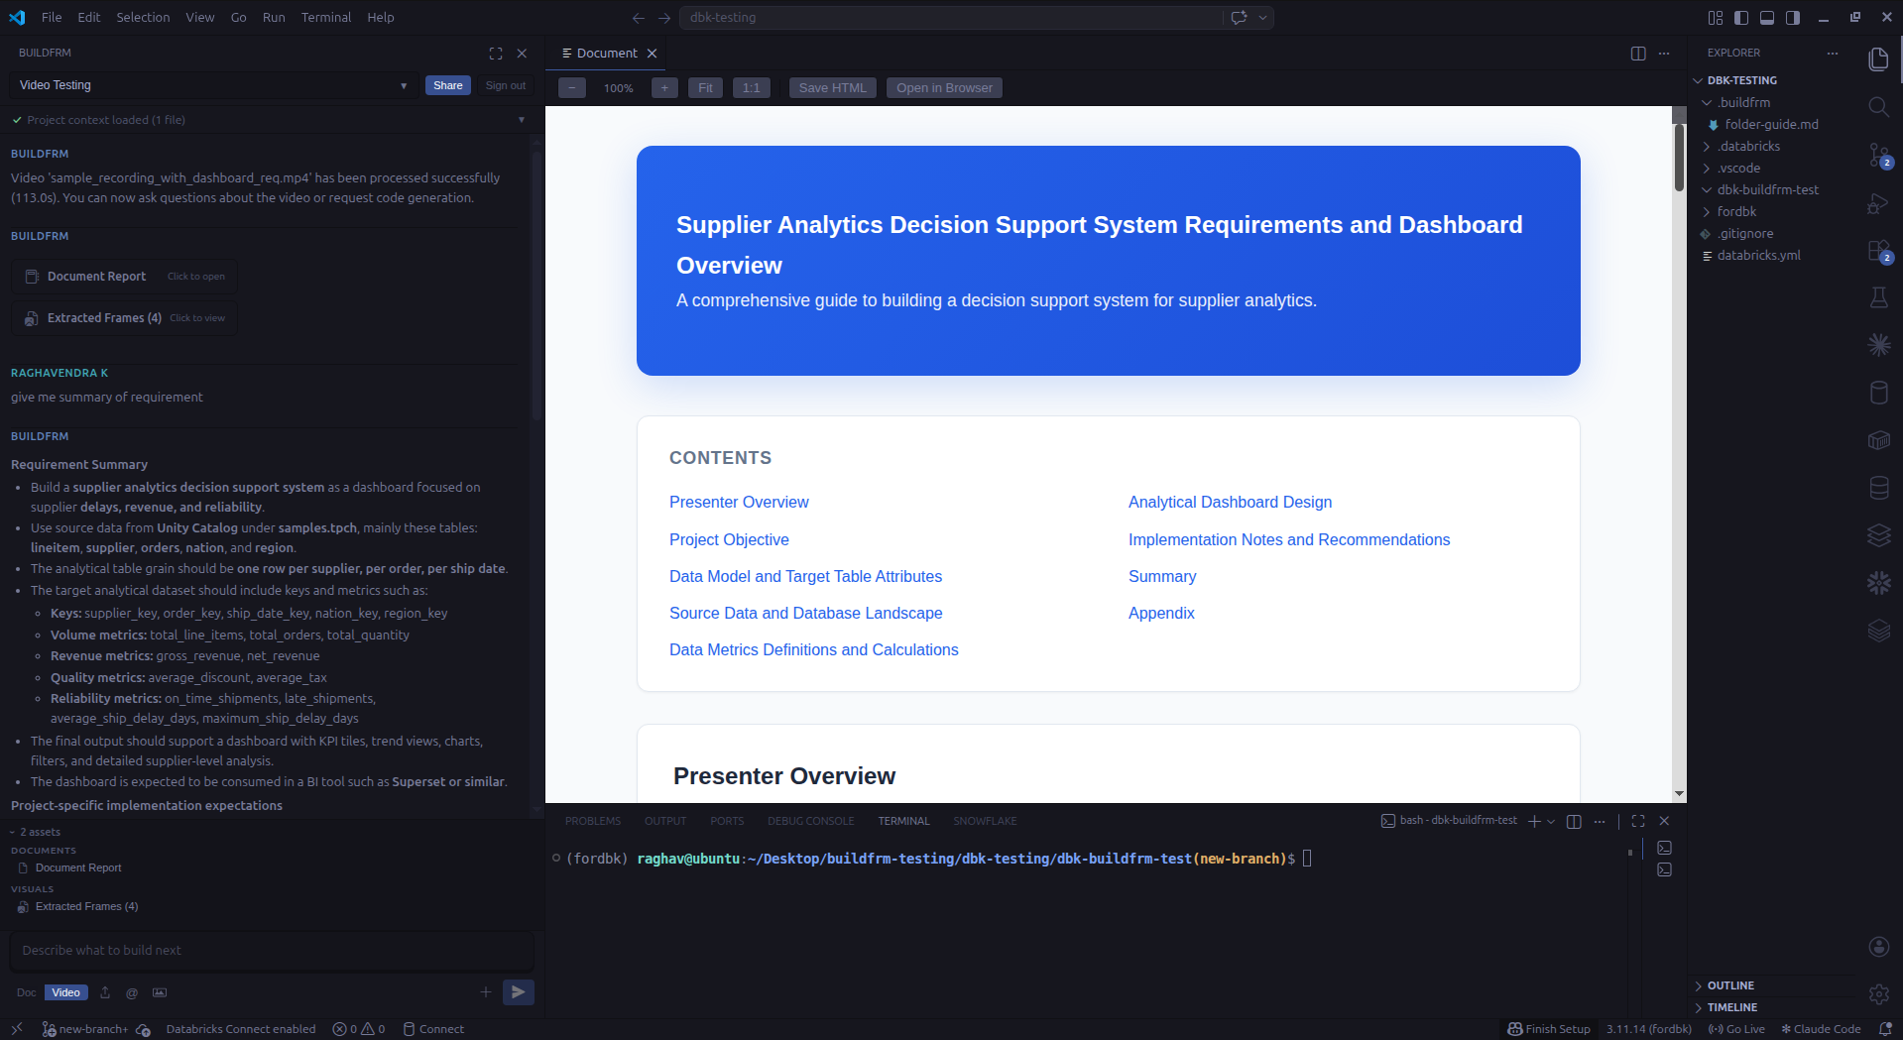Open the Selection menu
Image resolution: width=1903 pixels, height=1040 pixels.
(x=143, y=18)
